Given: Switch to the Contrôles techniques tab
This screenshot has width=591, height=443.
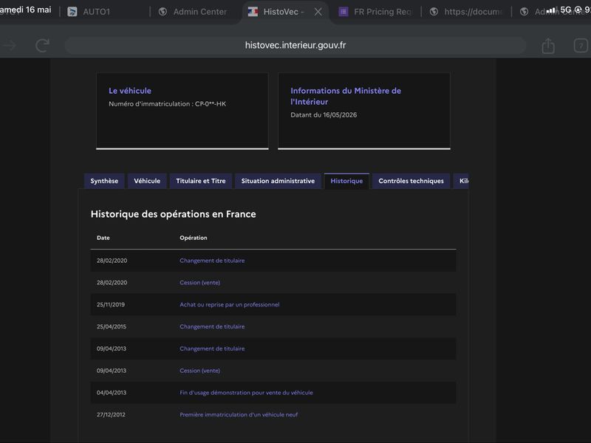Looking at the screenshot, I should click(411, 181).
